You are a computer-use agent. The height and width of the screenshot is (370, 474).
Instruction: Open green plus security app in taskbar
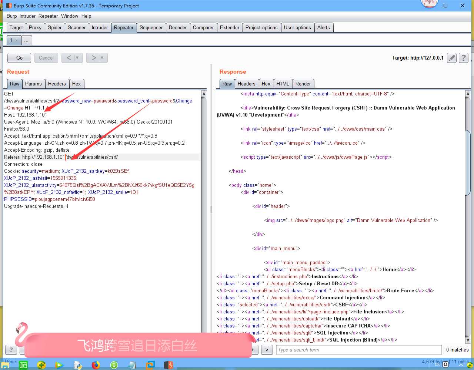[41, 365]
